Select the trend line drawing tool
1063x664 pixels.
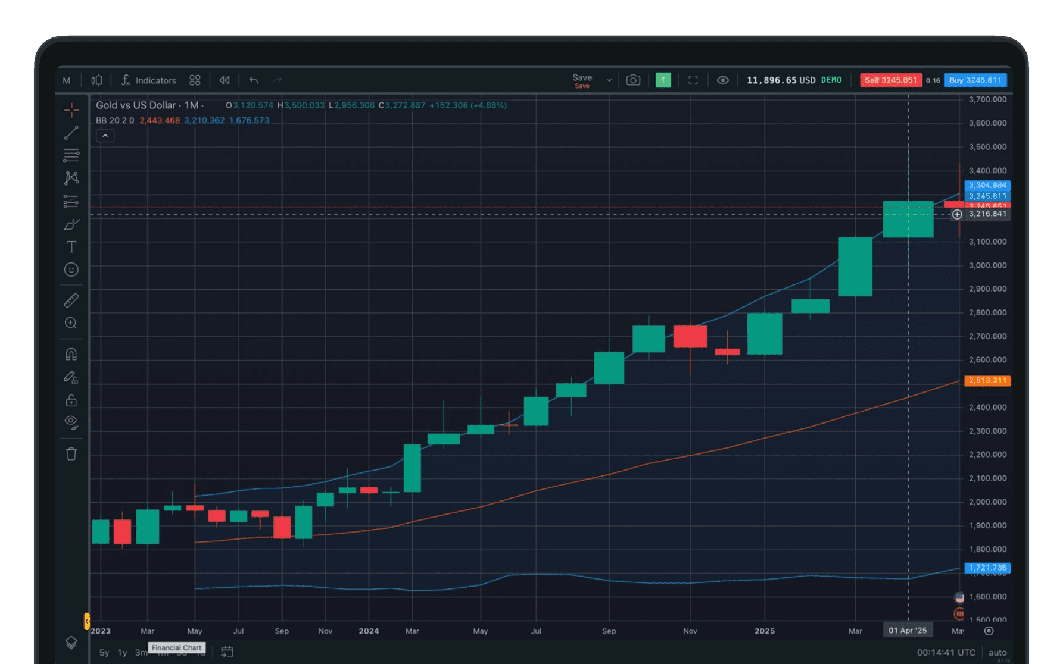(71, 133)
